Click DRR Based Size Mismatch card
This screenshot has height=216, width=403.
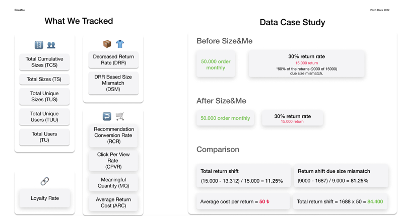click(113, 83)
